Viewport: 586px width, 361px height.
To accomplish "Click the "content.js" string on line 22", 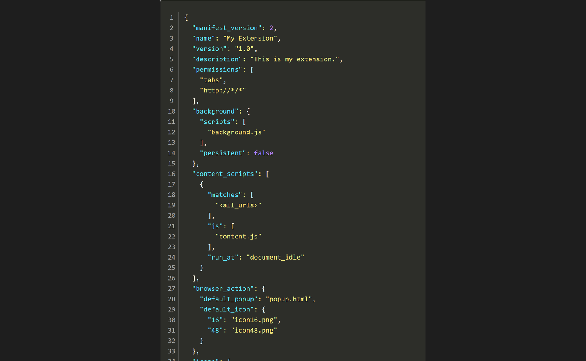I will [238, 237].
